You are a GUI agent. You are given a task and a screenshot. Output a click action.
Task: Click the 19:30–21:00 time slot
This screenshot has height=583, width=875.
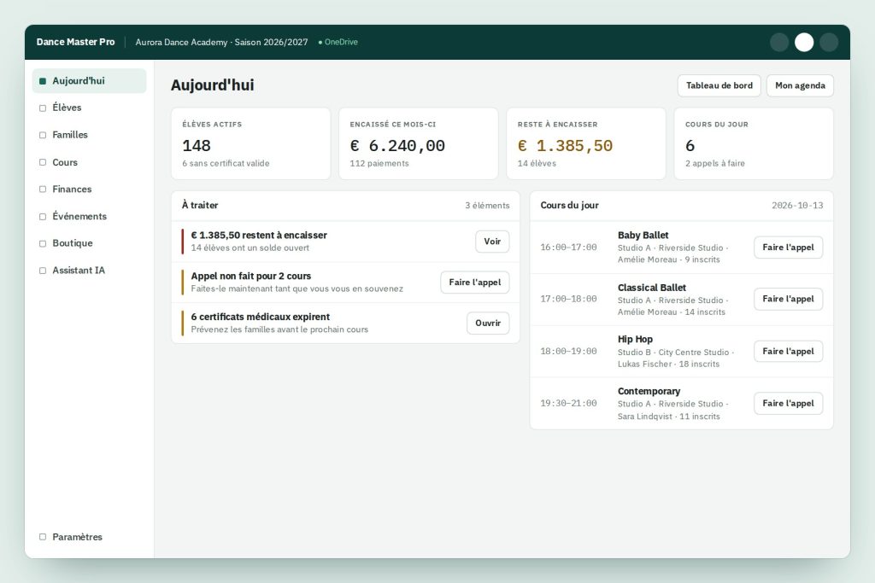point(568,403)
